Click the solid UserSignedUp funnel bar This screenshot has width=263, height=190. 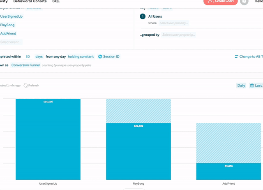[x=48, y=140]
